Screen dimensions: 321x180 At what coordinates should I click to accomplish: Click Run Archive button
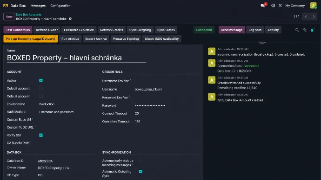point(70,39)
